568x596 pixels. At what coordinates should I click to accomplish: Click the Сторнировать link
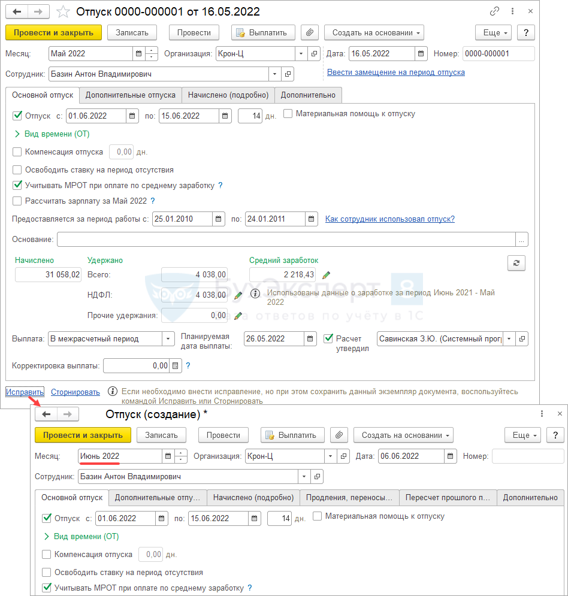75,392
